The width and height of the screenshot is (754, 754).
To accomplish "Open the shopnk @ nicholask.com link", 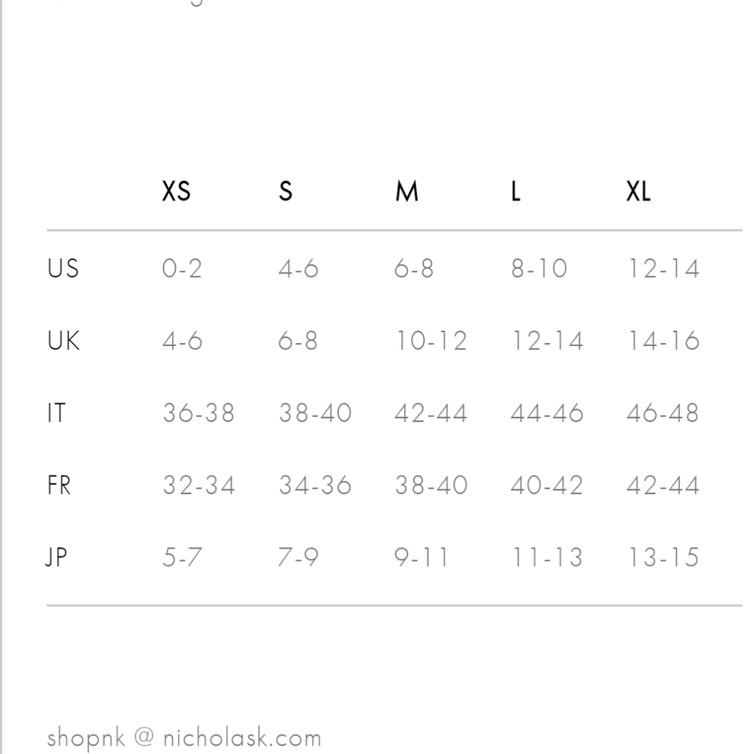I will click(x=184, y=737).
